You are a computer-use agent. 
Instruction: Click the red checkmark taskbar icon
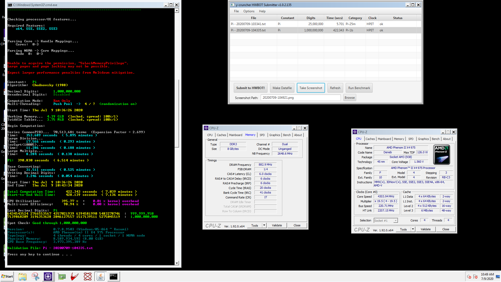tap(75, 276)
